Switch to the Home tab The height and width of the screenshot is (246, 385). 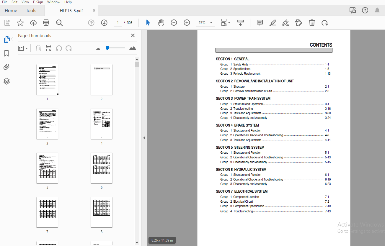pyautogui.click(x=11, y=10)
